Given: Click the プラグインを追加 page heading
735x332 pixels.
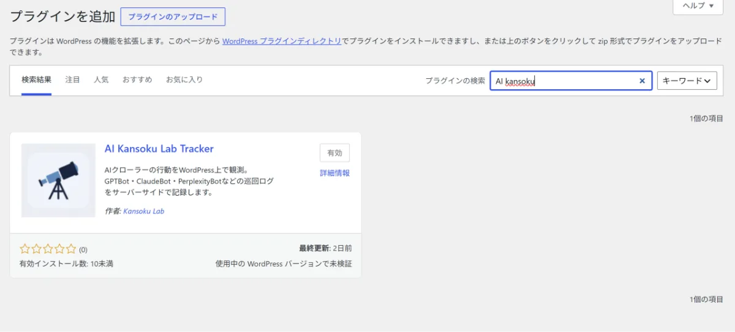Looking at the screenshot, I should coord(62,17).
